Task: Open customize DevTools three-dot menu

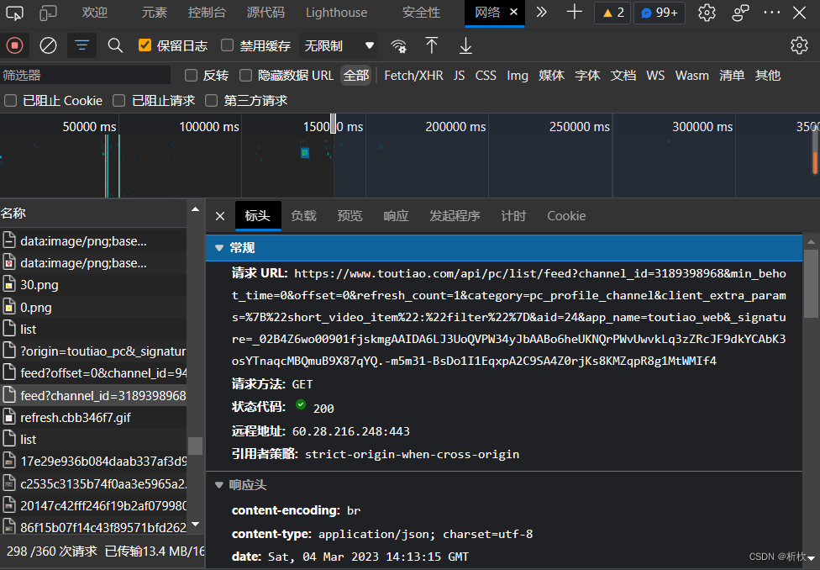Action: point(772,13)
